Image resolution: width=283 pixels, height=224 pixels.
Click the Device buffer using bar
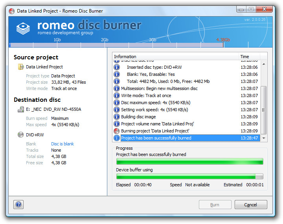(190, 176)
